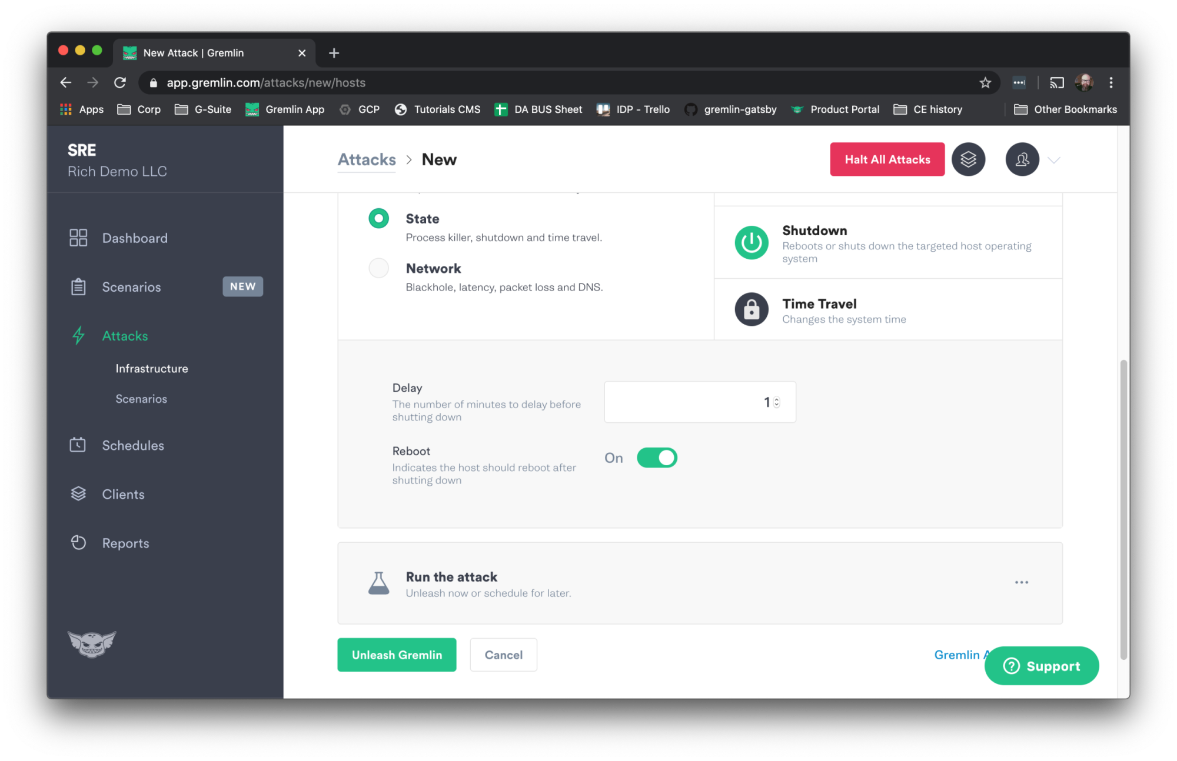Click the Time Travel lock icon
1177x761 pixels.
tap(752, 309)
